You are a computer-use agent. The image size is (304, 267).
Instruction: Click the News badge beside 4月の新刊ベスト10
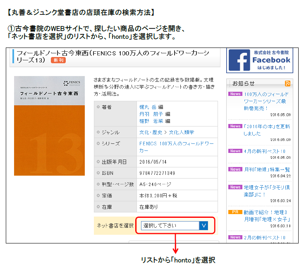[235, 151]
